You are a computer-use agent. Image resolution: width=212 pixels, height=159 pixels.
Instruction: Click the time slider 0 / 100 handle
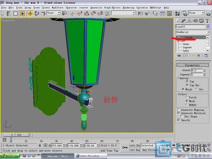16,135
